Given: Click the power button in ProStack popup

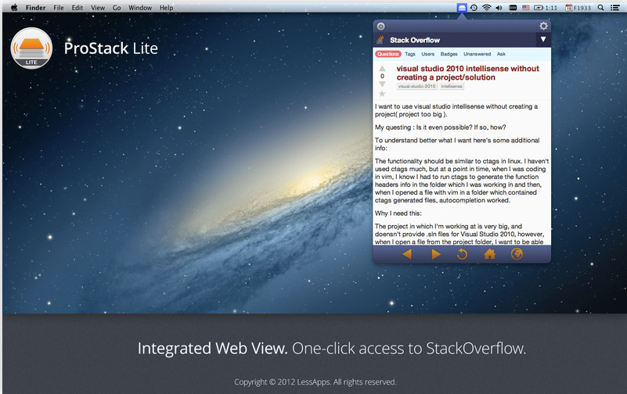Looking at the screenshot, I should (x=381, y=27).
